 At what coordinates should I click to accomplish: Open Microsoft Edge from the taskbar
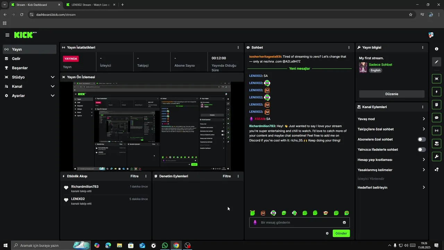pos(108,245)
